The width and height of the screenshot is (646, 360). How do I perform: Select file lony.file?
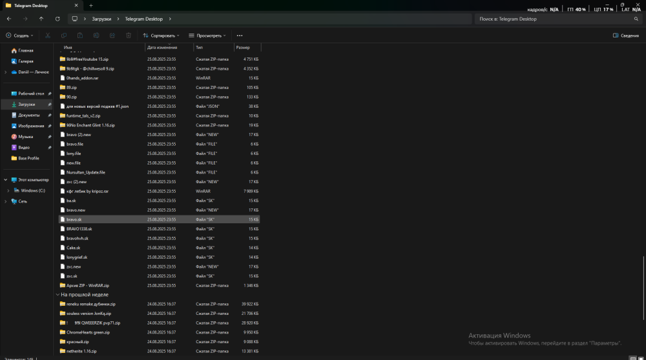[x=74, y=154]
